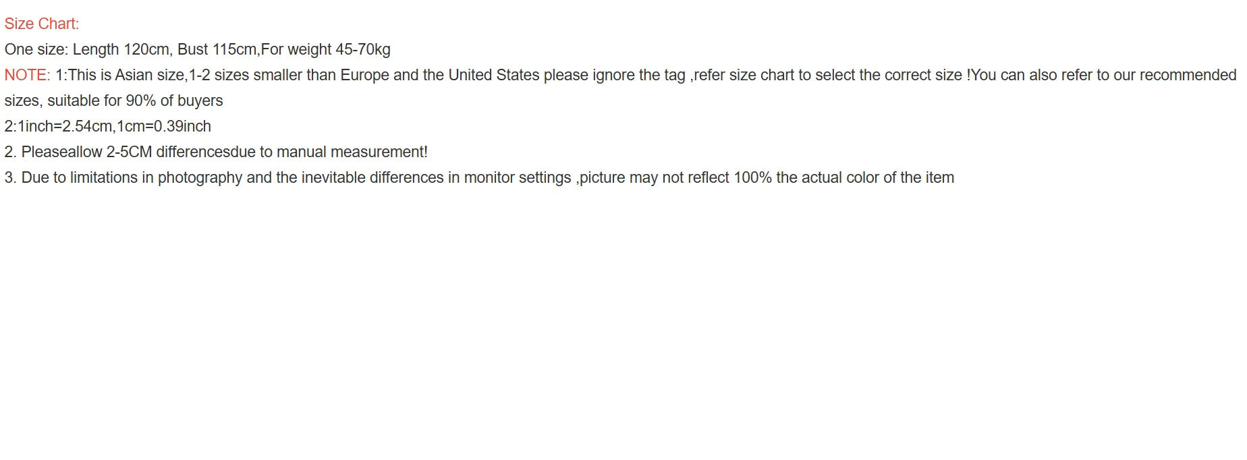Click the word "Europe" in the note

click(364, 75)
